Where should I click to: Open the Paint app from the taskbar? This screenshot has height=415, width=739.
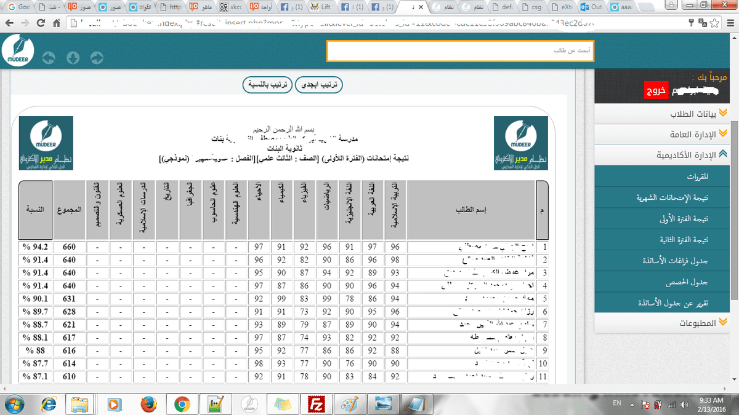click(351, 404)
